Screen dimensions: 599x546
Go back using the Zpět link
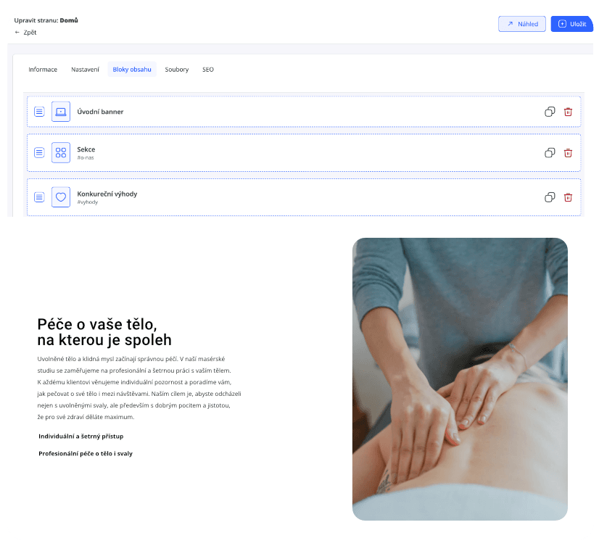(25, 33)
